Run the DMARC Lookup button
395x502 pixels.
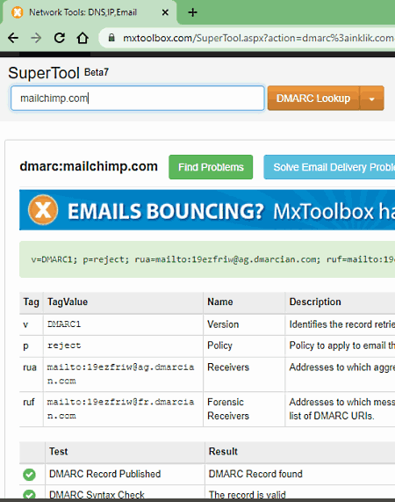point(313,98)
